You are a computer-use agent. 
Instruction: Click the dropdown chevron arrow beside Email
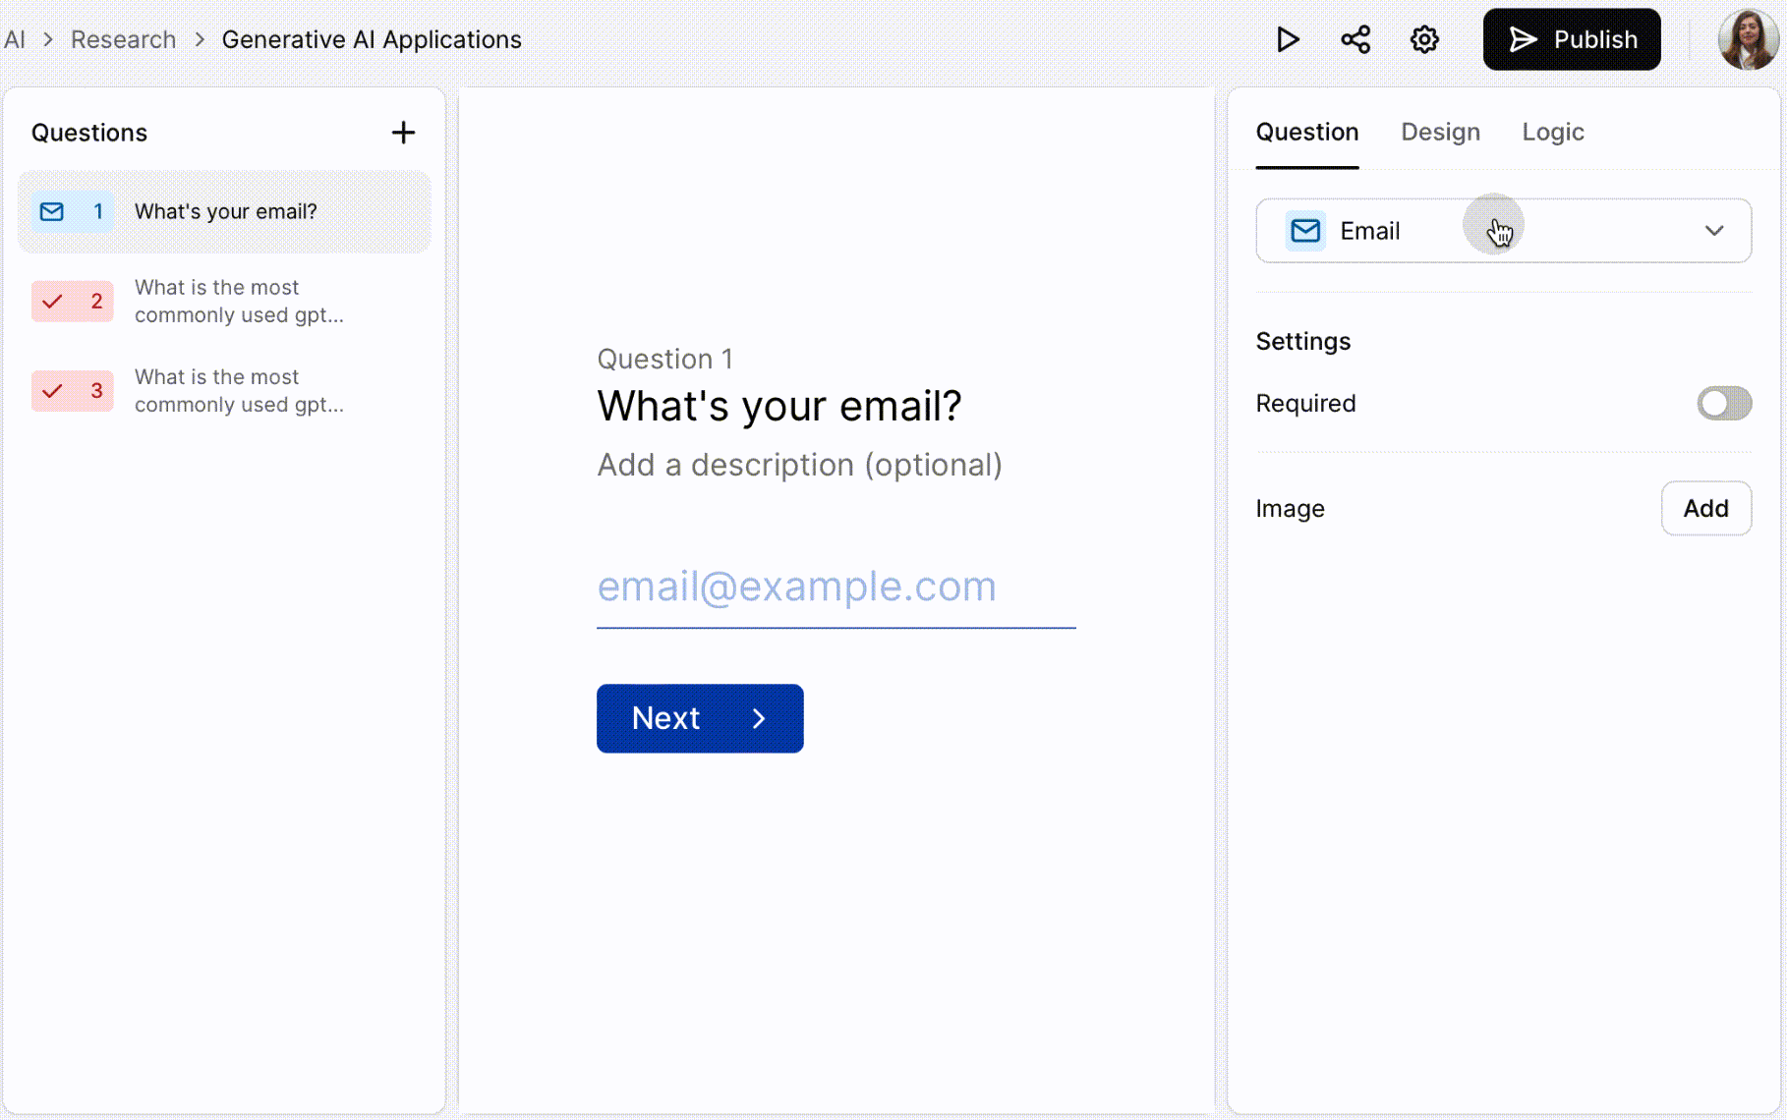pos(1713,231)
